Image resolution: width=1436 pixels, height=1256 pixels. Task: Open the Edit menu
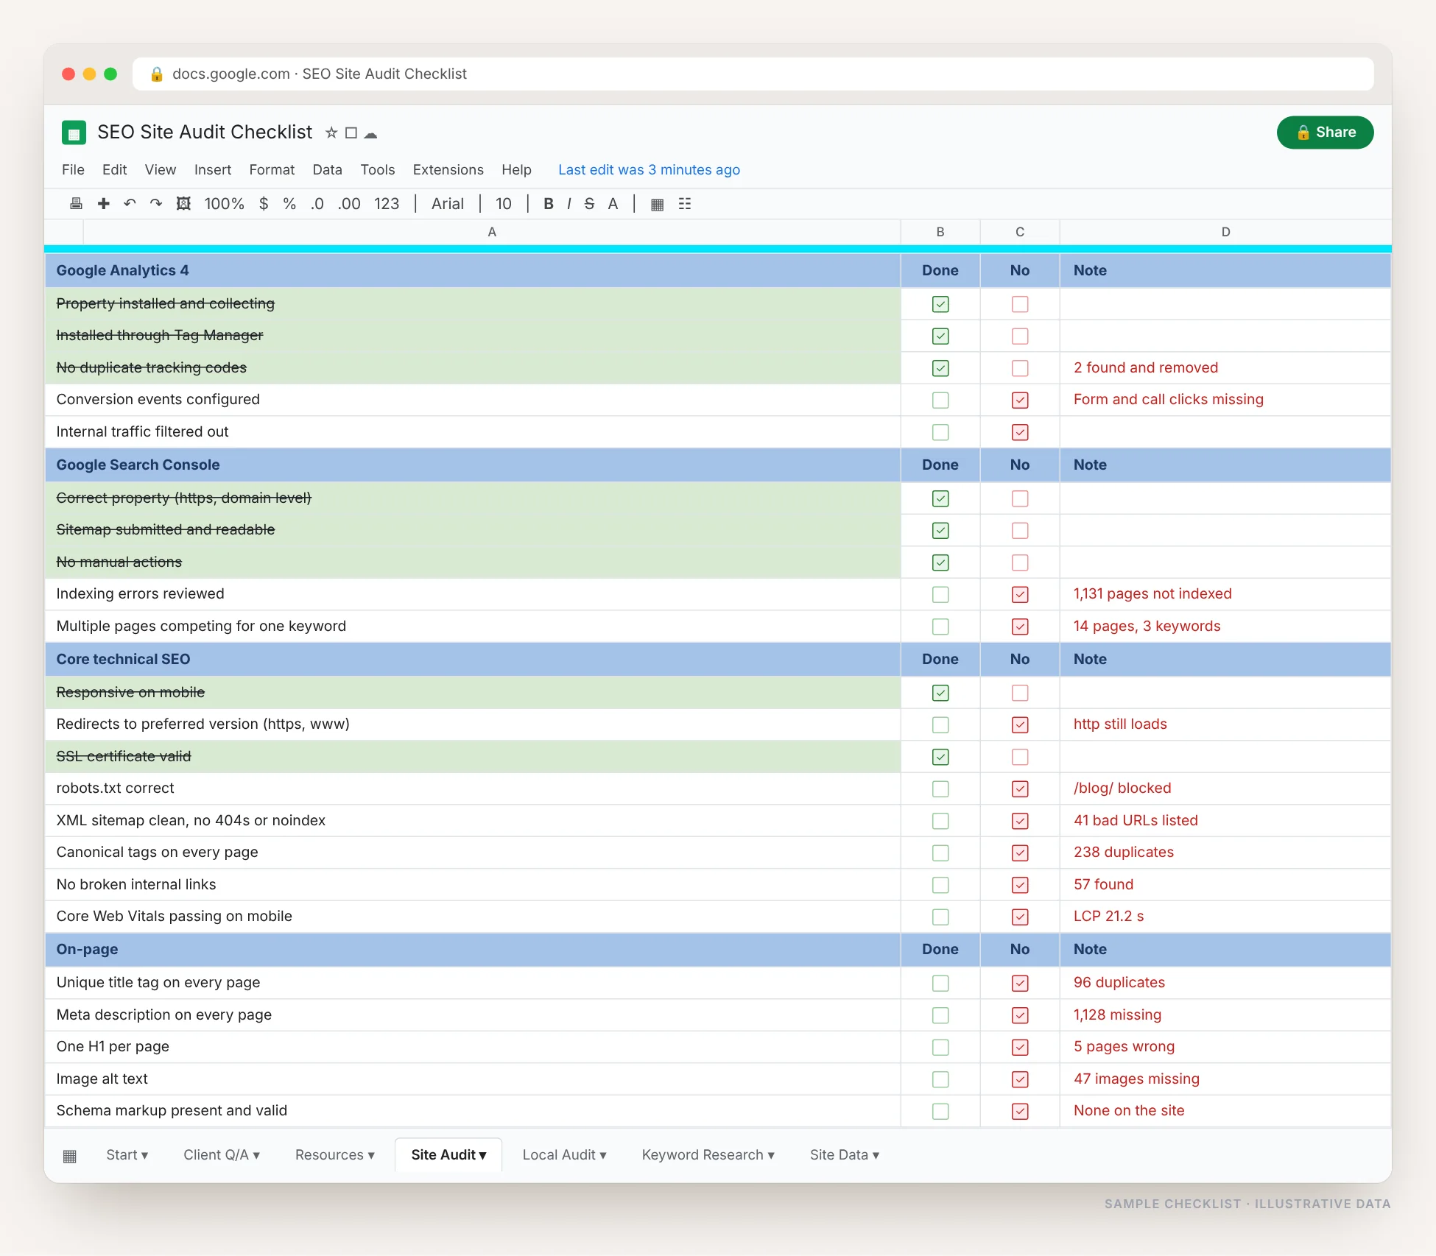click(x=114, y=170)
